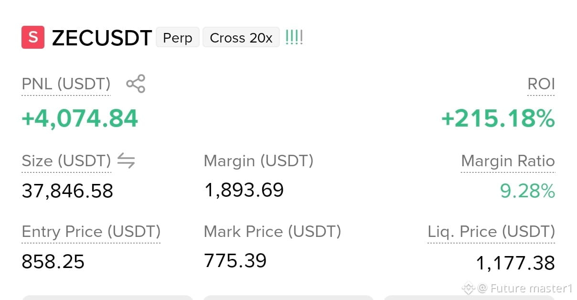577x300 pixels.
Task: Tap the Entry Price (USDT) label
Action: coord(91,232)
